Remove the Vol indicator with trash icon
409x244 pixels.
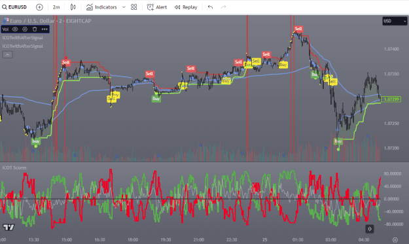click(x=35, y=29)
